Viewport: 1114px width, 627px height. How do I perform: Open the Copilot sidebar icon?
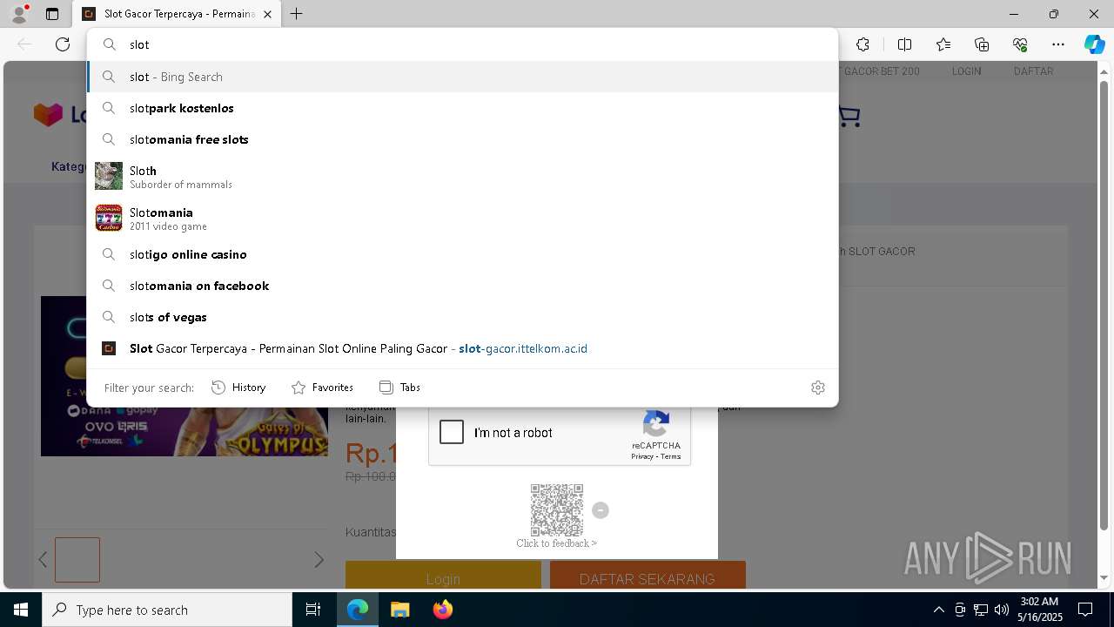[x=1094, y=44]
